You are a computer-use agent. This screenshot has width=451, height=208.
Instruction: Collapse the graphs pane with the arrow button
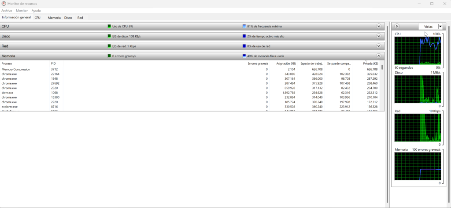[397, 26]
